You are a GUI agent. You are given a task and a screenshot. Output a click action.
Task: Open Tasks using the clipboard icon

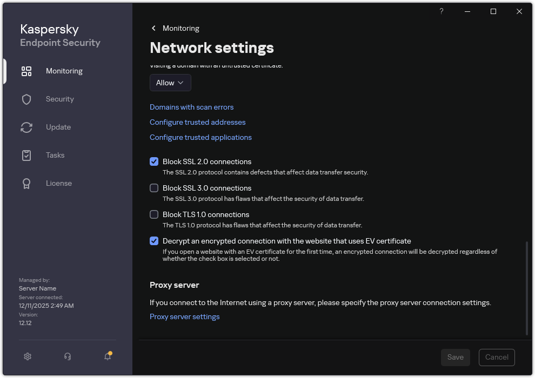tap(26, 155)
